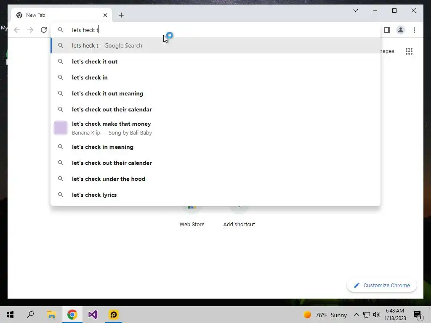Open taskbar search magnifier

click(x=30, y=315)
